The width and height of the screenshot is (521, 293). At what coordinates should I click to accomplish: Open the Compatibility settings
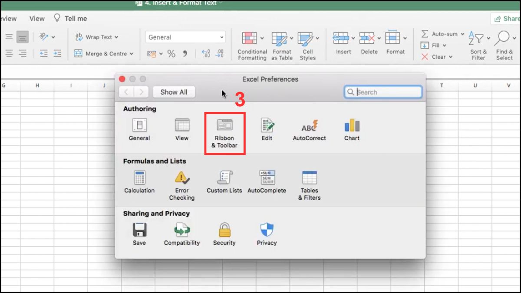(181, 234)
